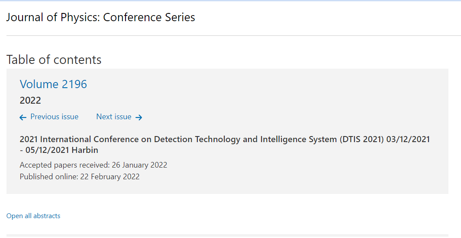Click the right arrow icon after Next issue
The width and height of the screenshot is (461, 238).
pos(139,117)
